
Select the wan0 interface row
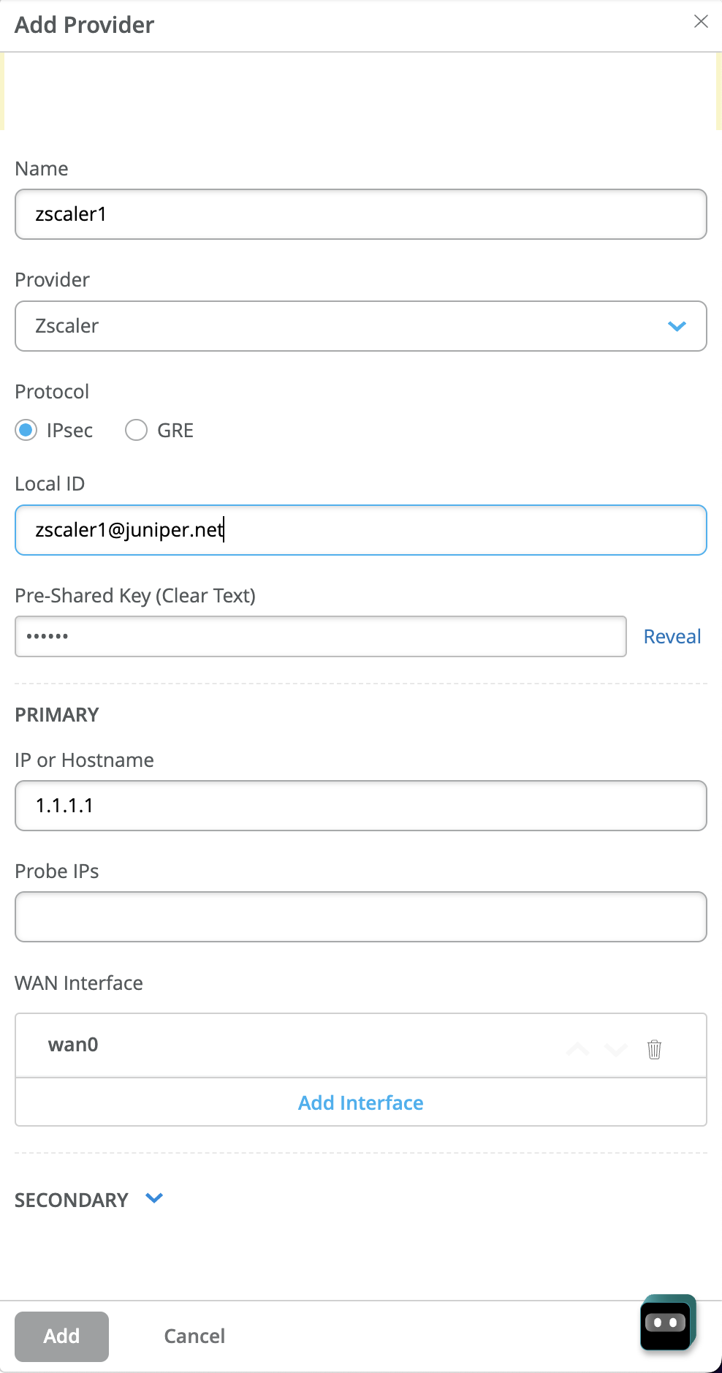[x=292, y=1045]
